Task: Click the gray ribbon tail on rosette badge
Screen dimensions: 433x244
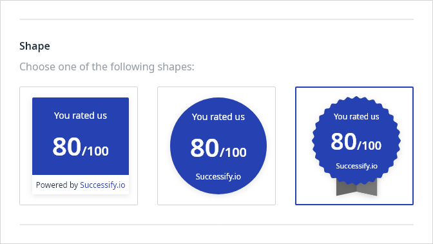Action: click(x=356, y=188)
